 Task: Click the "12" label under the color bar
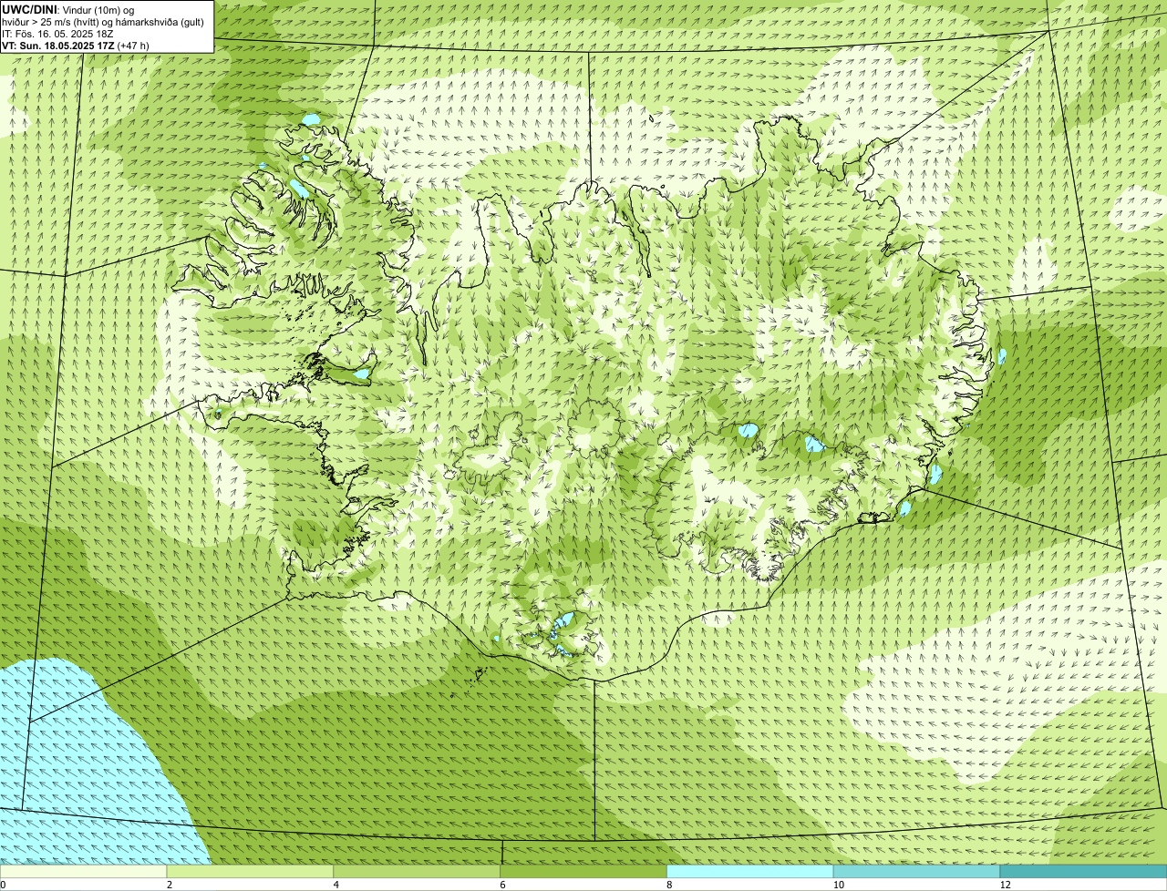(x=1005, y=885)
